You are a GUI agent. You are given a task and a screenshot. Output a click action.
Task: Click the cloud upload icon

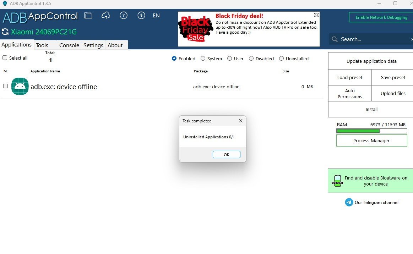[x=105, y=16]
